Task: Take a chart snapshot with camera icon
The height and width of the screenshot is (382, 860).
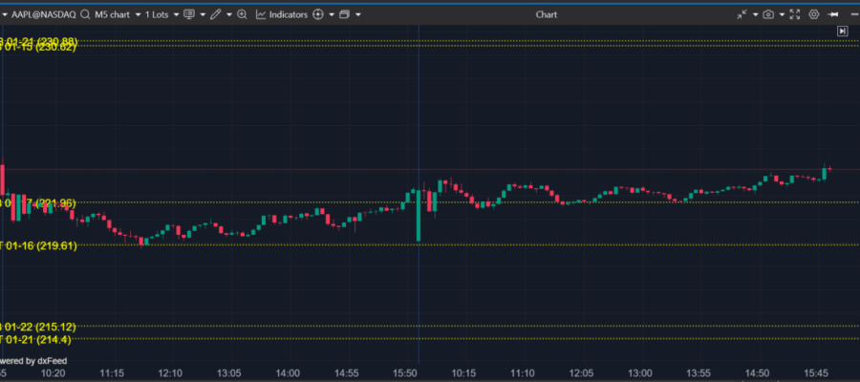Action: [x=766, y=14]
